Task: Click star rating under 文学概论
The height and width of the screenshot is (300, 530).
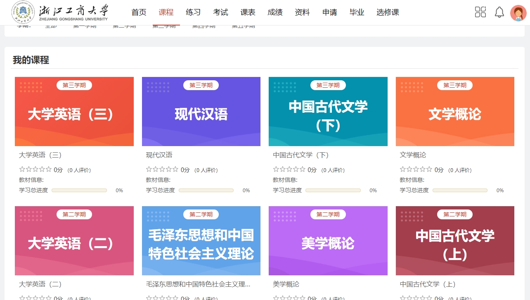Action: (x=416, y=170)
